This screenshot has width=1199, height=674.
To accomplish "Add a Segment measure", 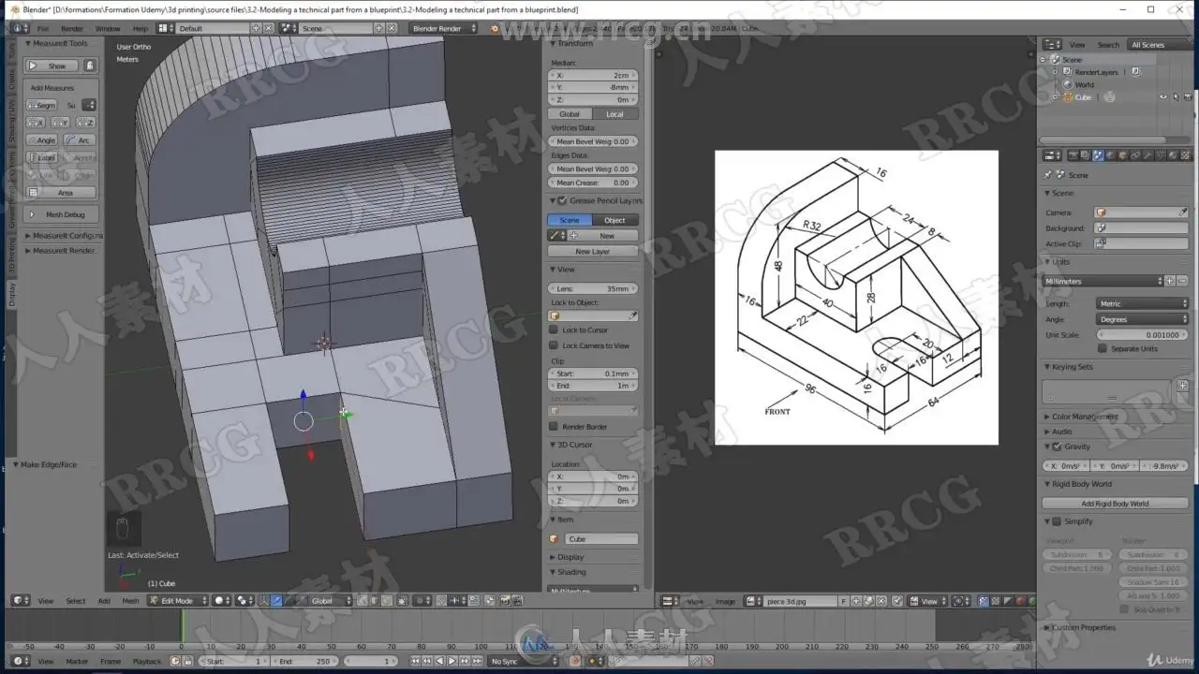I will [42, 105].
